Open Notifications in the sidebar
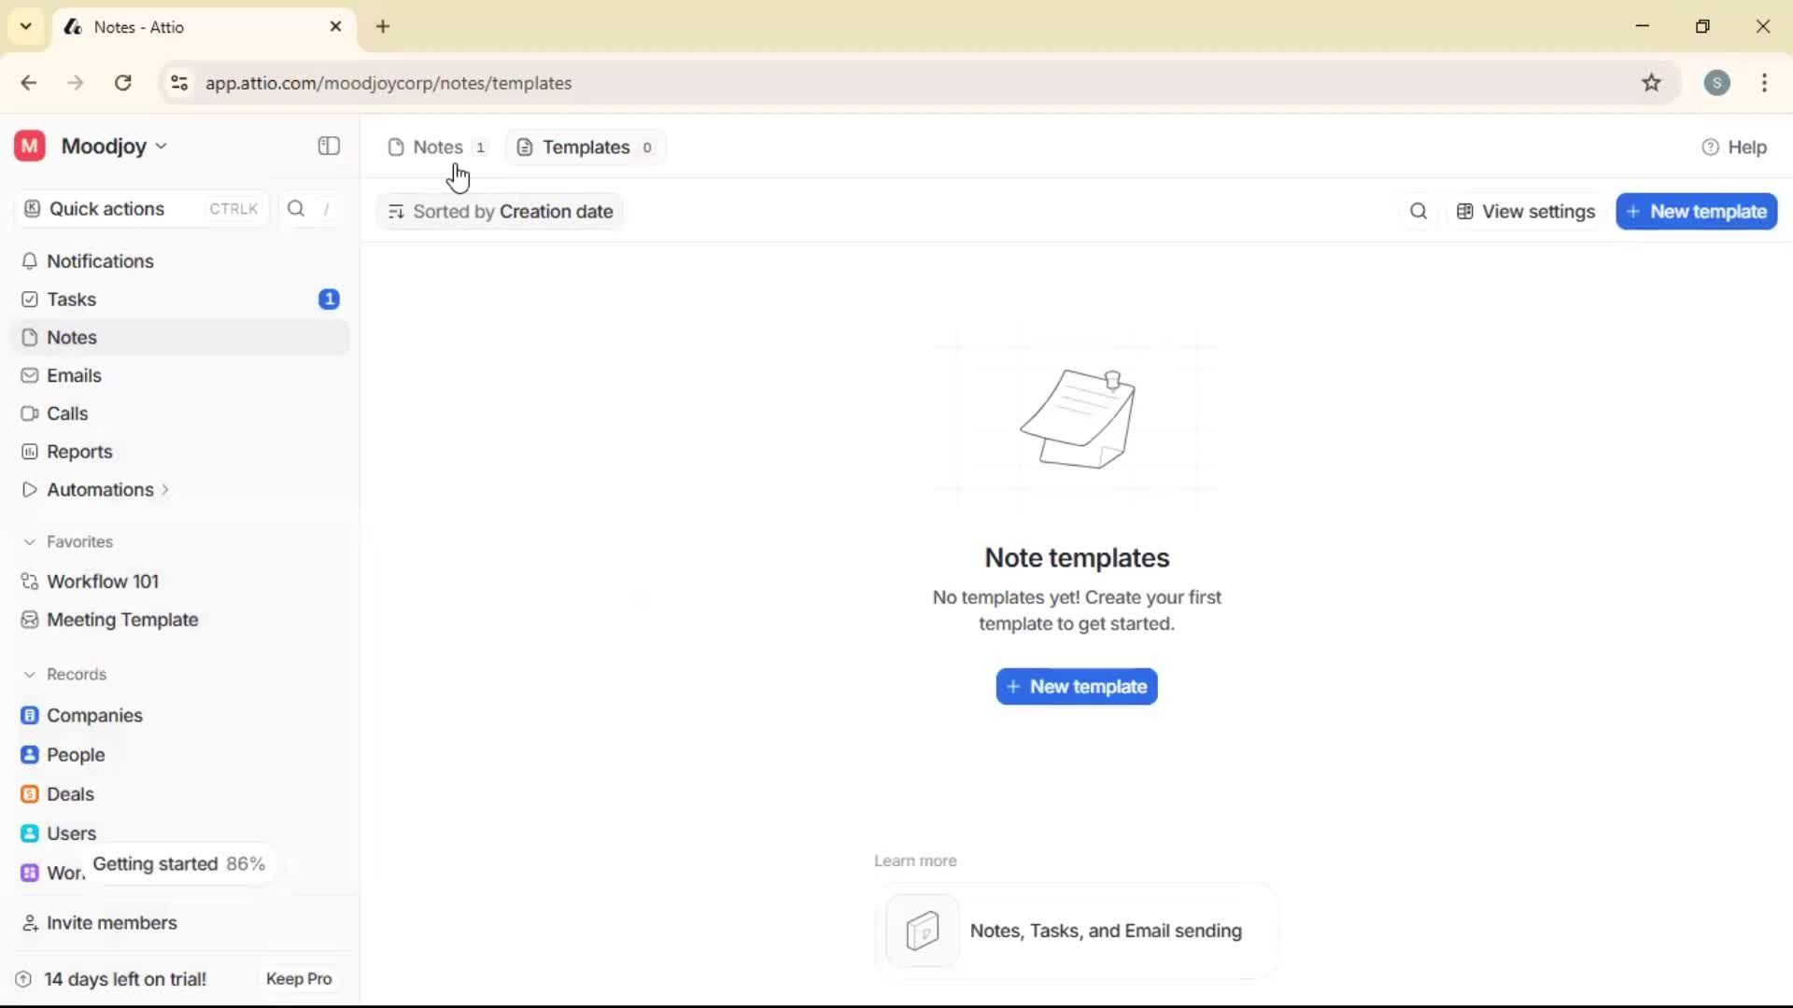The height and width of the screenshot is (1008, 1793). point(100,261)
